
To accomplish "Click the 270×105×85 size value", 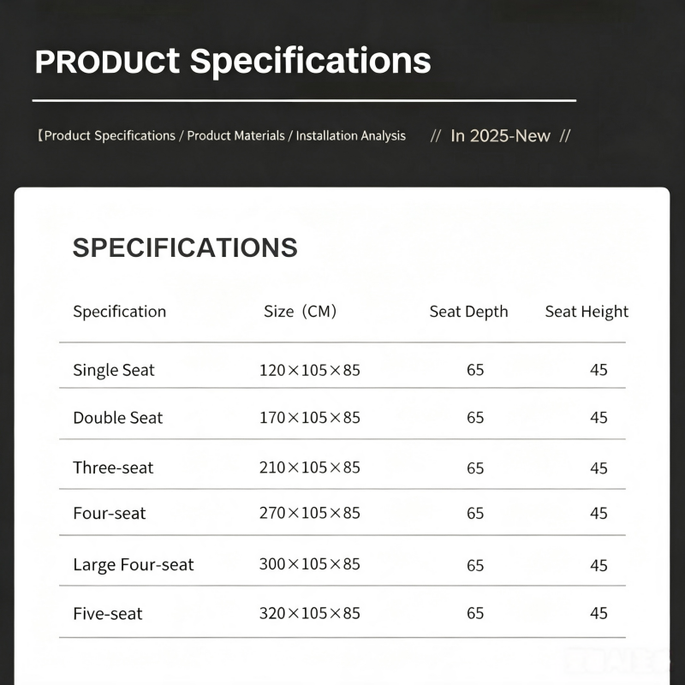I will coord(310,513).
